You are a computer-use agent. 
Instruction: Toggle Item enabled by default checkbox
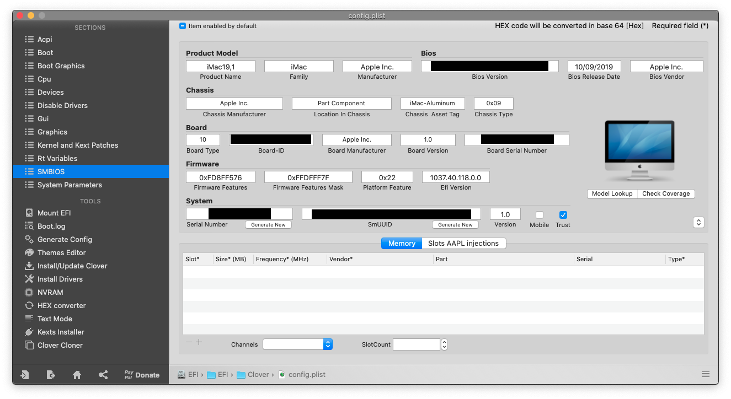[x=183, y=26]
